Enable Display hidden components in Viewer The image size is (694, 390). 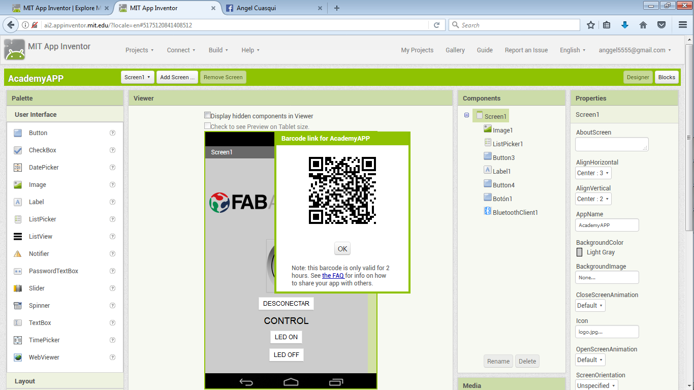pyautogui.click(x=207, y=115)
